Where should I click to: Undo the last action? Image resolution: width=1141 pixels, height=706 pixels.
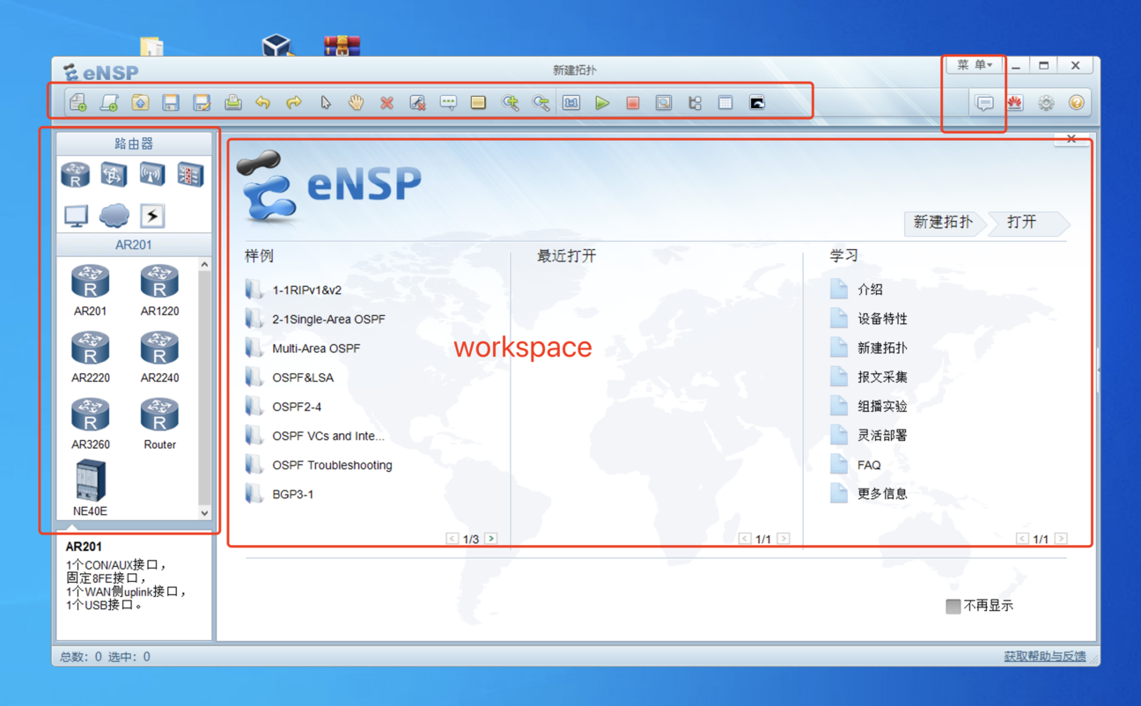point(263,102)
